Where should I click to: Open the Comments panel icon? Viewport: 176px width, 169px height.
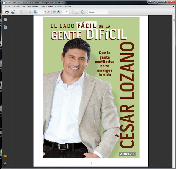pos(5,156)
